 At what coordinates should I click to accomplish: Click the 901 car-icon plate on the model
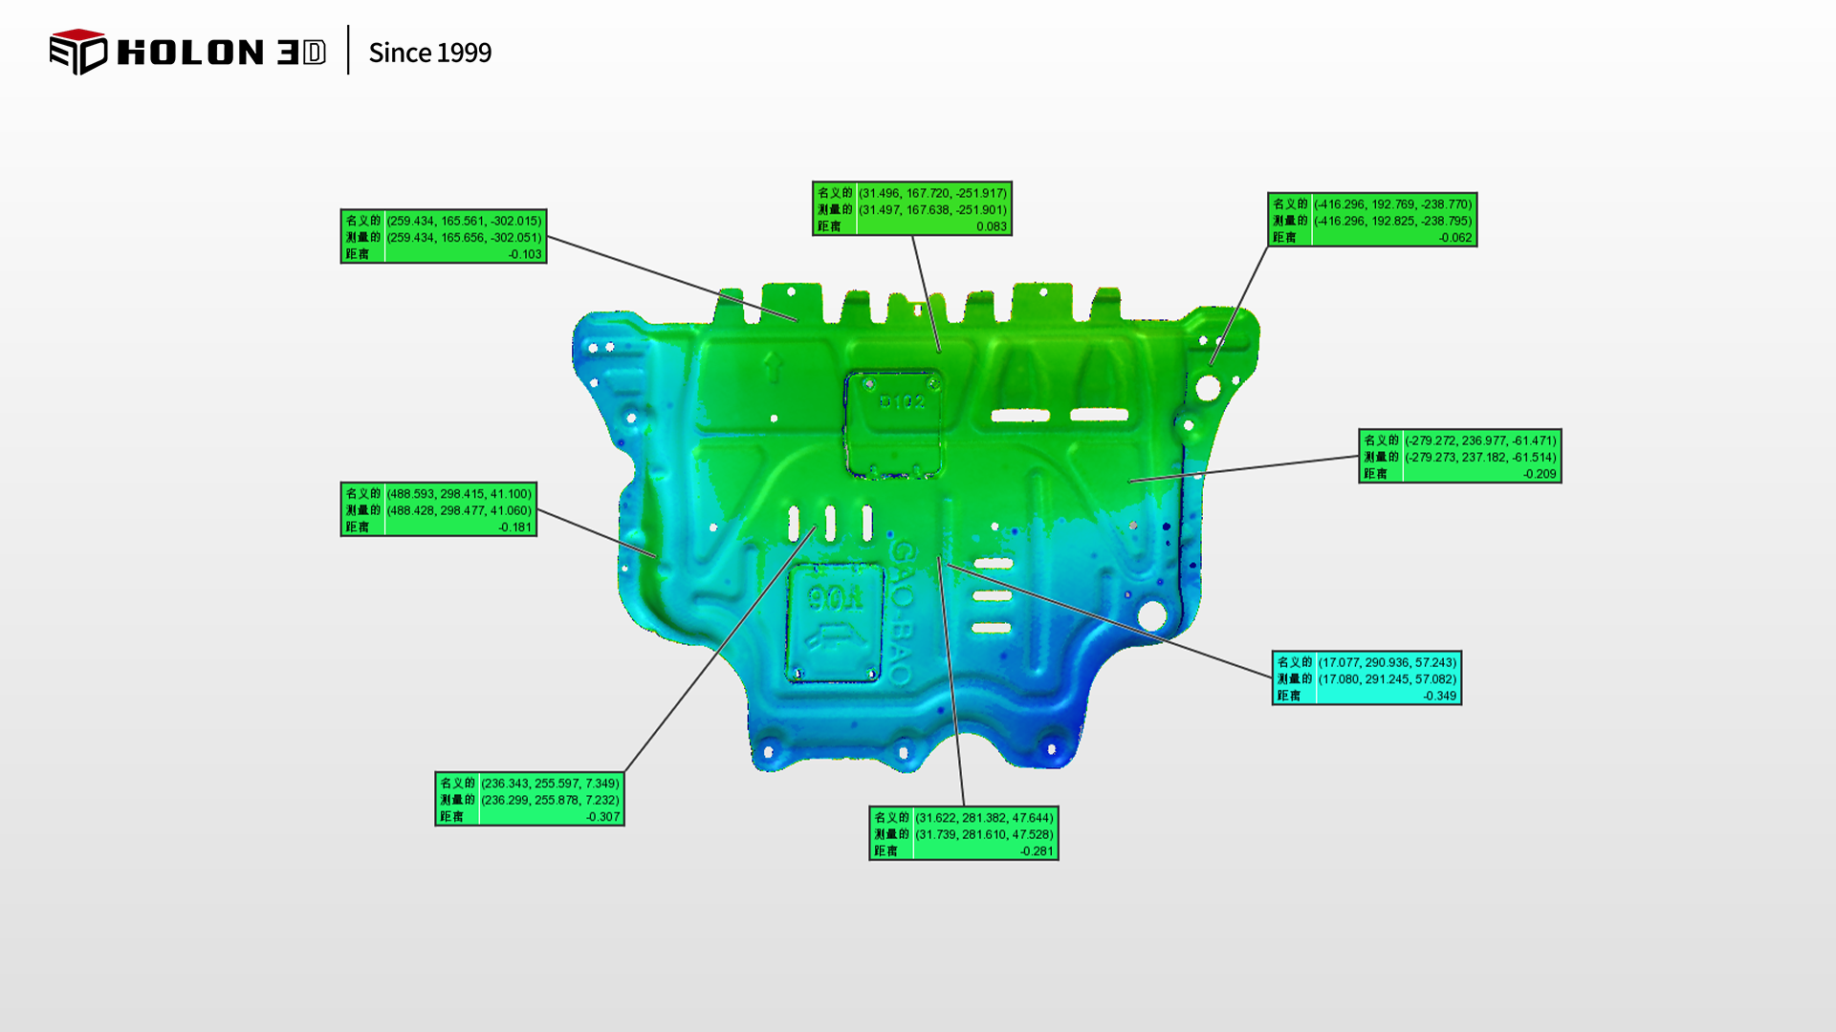coord(835,622)
